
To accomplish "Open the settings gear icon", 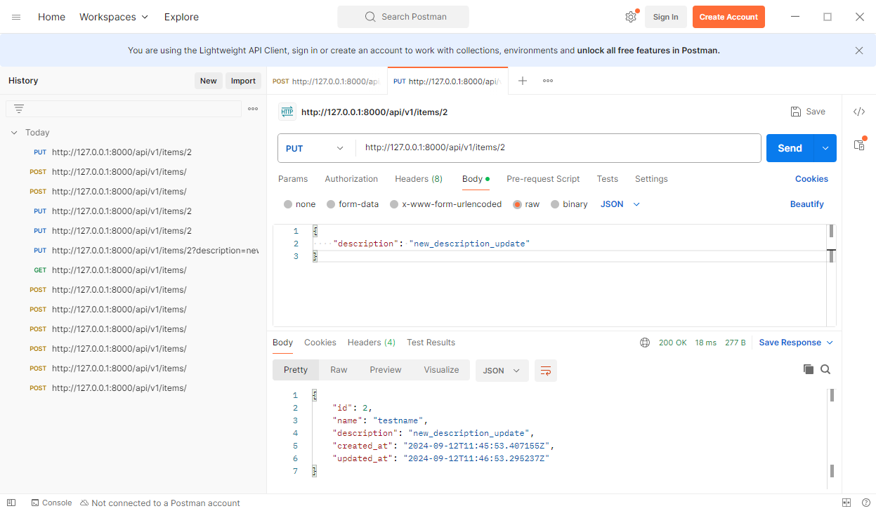I will pyautogui.click(x=631, y=17).
